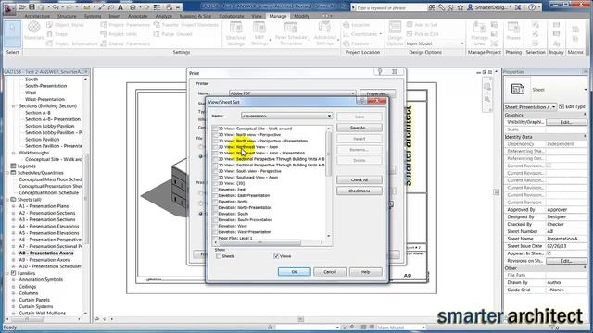Check '3D View: South view - Perspective' box
The image size is (593, 333).
215,171
